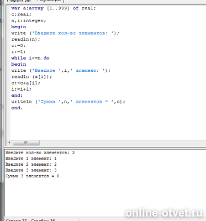Click the line 'n,i:integer;'
Screen dimensions: 206x221
[29, 20]
